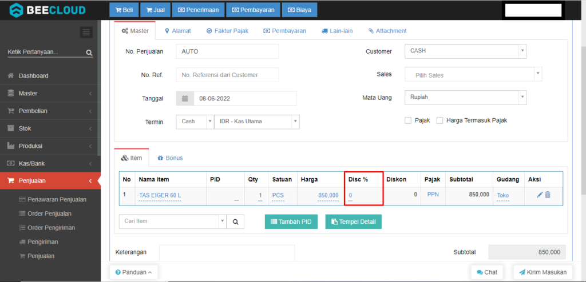Edit TAS EIGER 60 L row pencil icon
Screen dimensions: 586x282
(x=539, y=195)
